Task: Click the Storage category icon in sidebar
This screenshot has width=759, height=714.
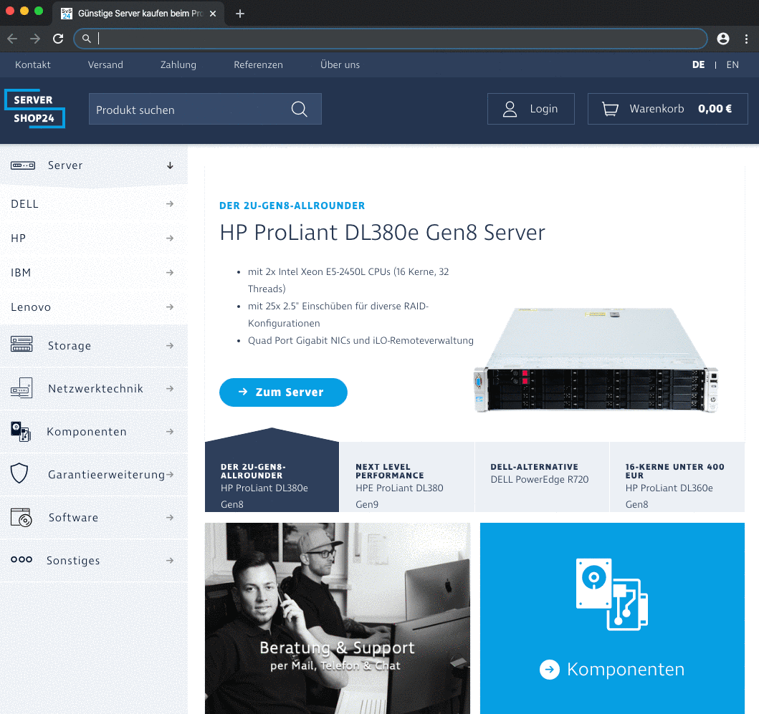Action: 22,345
